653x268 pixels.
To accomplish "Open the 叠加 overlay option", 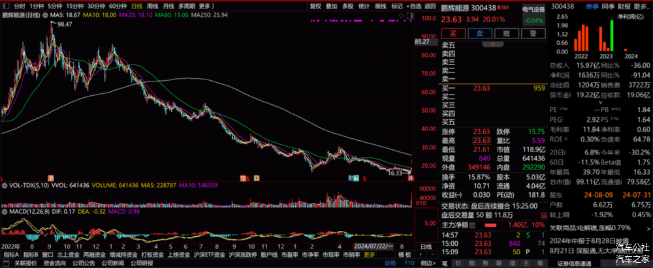I will (x=332, y=7).
